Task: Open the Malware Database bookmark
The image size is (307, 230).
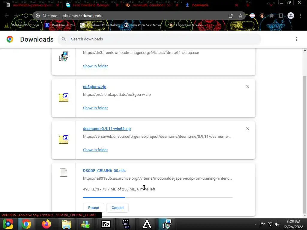Action: coord(22,25)
